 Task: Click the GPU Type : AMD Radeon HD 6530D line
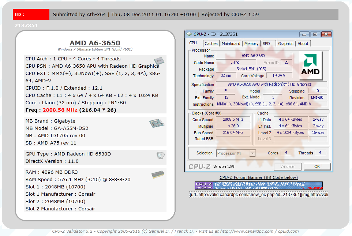(68, 154)
